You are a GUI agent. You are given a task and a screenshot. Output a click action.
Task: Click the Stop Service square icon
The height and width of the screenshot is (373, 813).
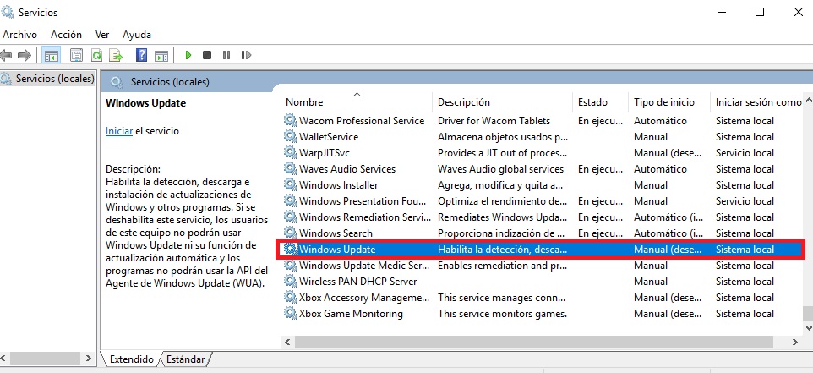tap(207, 55)
